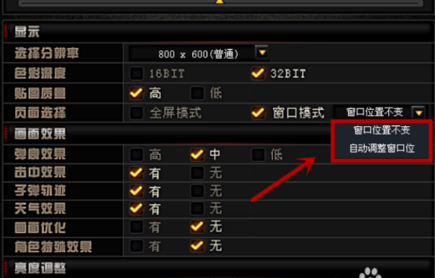Enable 16BIT color depth checkbox
This screenshot has height=278, width=435.
(x=136, y=73)
